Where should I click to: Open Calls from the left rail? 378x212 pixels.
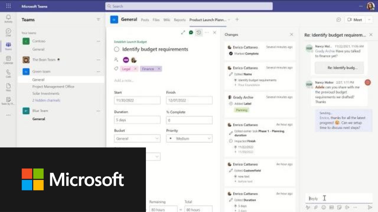point(8,74)
